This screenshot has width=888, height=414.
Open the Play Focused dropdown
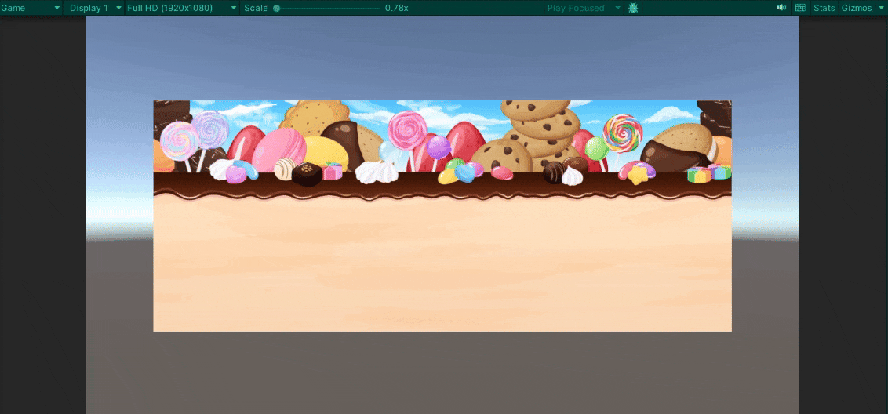[584, 8]
